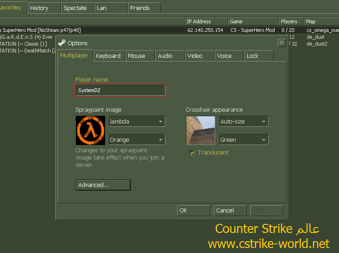The height and width of the screenshot is (253, 339).
Task: Click the de_dust map cell
Action: [315, 37]
